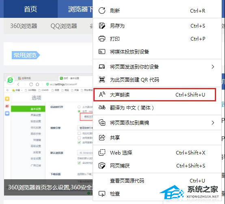The width and height of the screenshot is (225, 204).
Task: Click the cast media to device icon
Action: click(x=102, y=52)
